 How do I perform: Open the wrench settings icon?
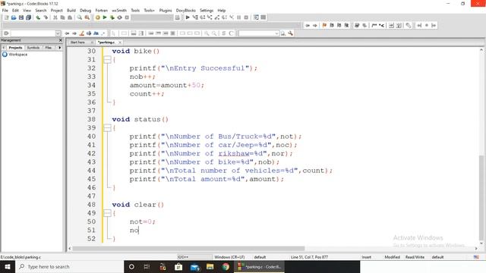point(290,33)
